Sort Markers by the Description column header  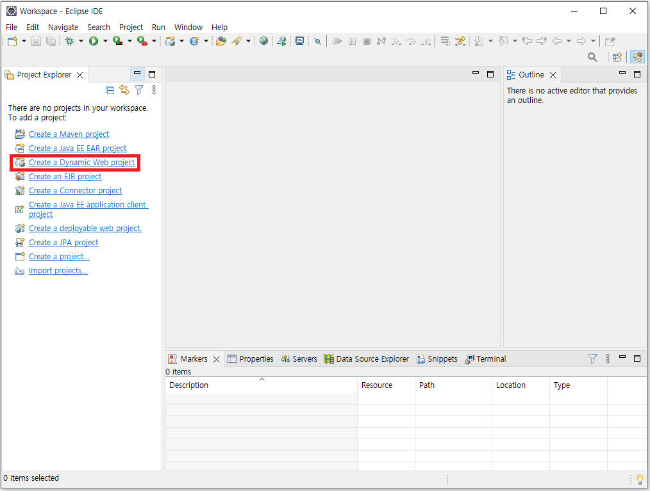click(261, 385)
